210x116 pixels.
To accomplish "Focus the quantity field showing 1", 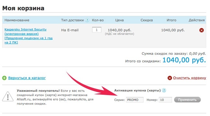I will (x=97, y=30).
